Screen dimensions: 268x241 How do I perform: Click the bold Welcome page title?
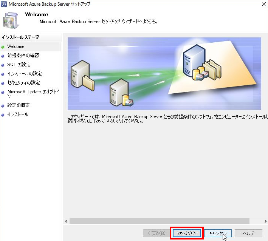coord(37,14)
